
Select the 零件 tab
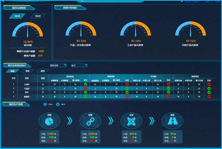click(x=27, y=71)
